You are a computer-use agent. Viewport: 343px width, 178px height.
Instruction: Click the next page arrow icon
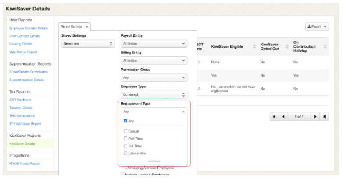315,117
